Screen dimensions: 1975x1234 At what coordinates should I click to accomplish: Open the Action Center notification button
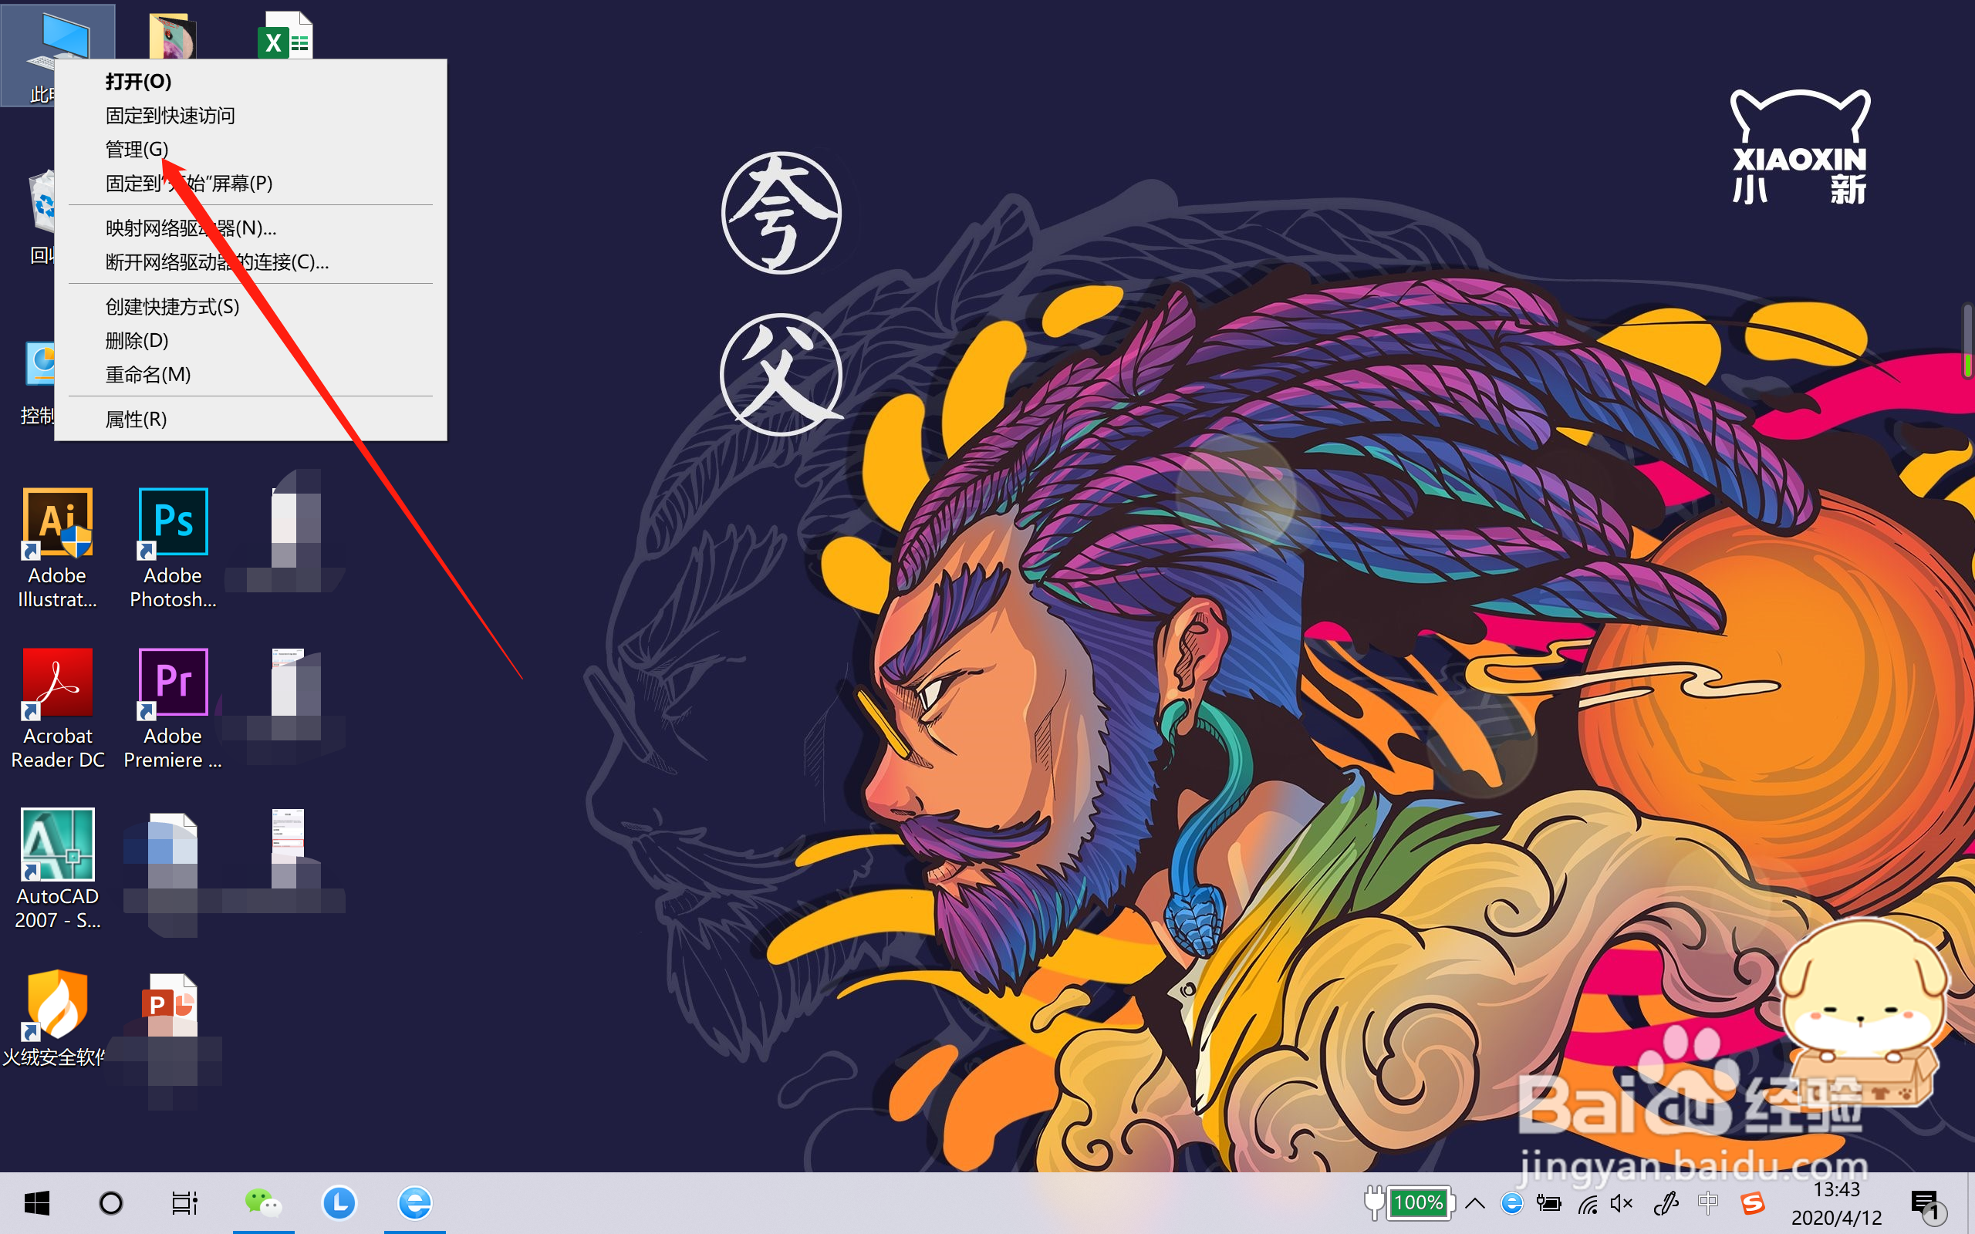point(1925,1203)
